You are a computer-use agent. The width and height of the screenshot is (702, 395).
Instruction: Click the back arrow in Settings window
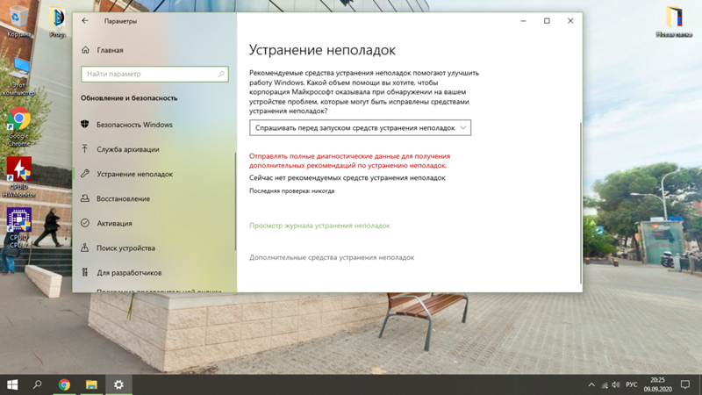coord(85,20)
